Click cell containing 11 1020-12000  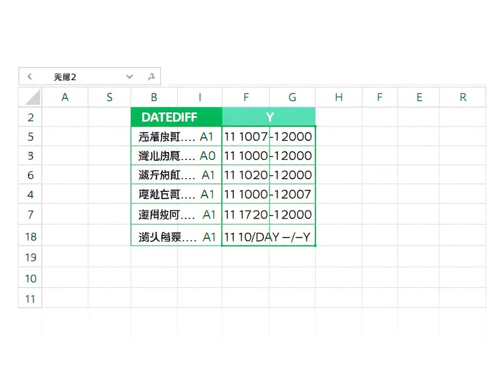269,175
